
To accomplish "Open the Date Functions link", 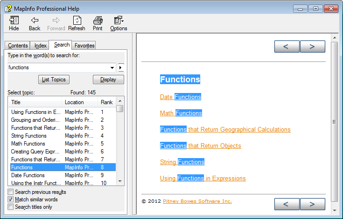I will pyautogui.click(x=181, y=97).
